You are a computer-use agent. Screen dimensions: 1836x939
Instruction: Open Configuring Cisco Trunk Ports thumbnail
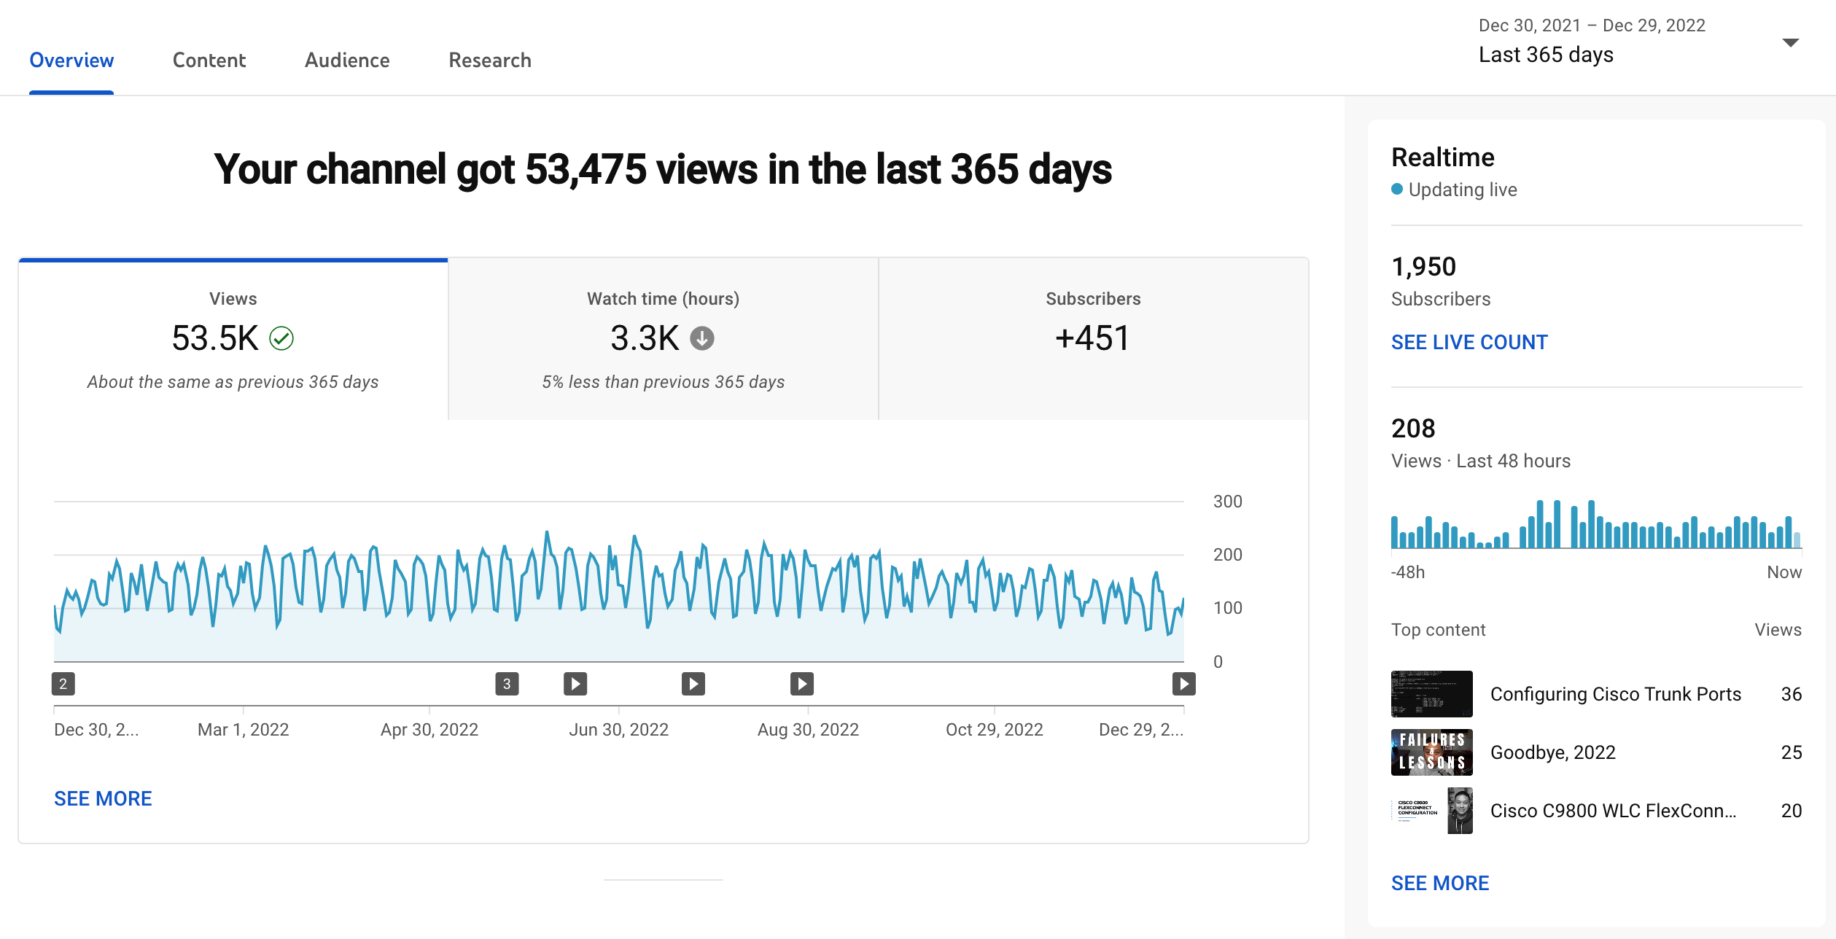[1432, 694]
